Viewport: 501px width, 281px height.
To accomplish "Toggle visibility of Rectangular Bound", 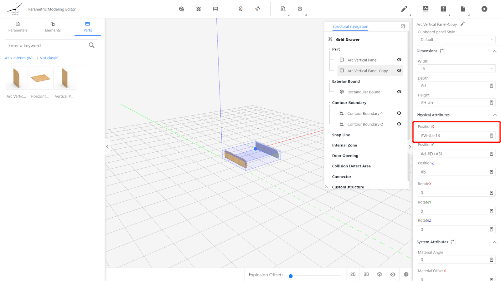I will tap(399, 92).
